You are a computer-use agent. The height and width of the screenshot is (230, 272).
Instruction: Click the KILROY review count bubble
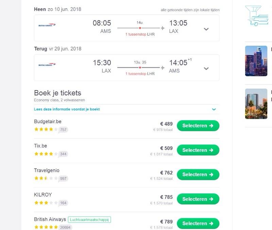(x=63, y=203)
